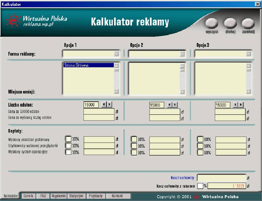
Task: Toggle Opcja 2 Wybrany system operacyjny checkbox
Action: pyautogui.click(x=134, y=153)
